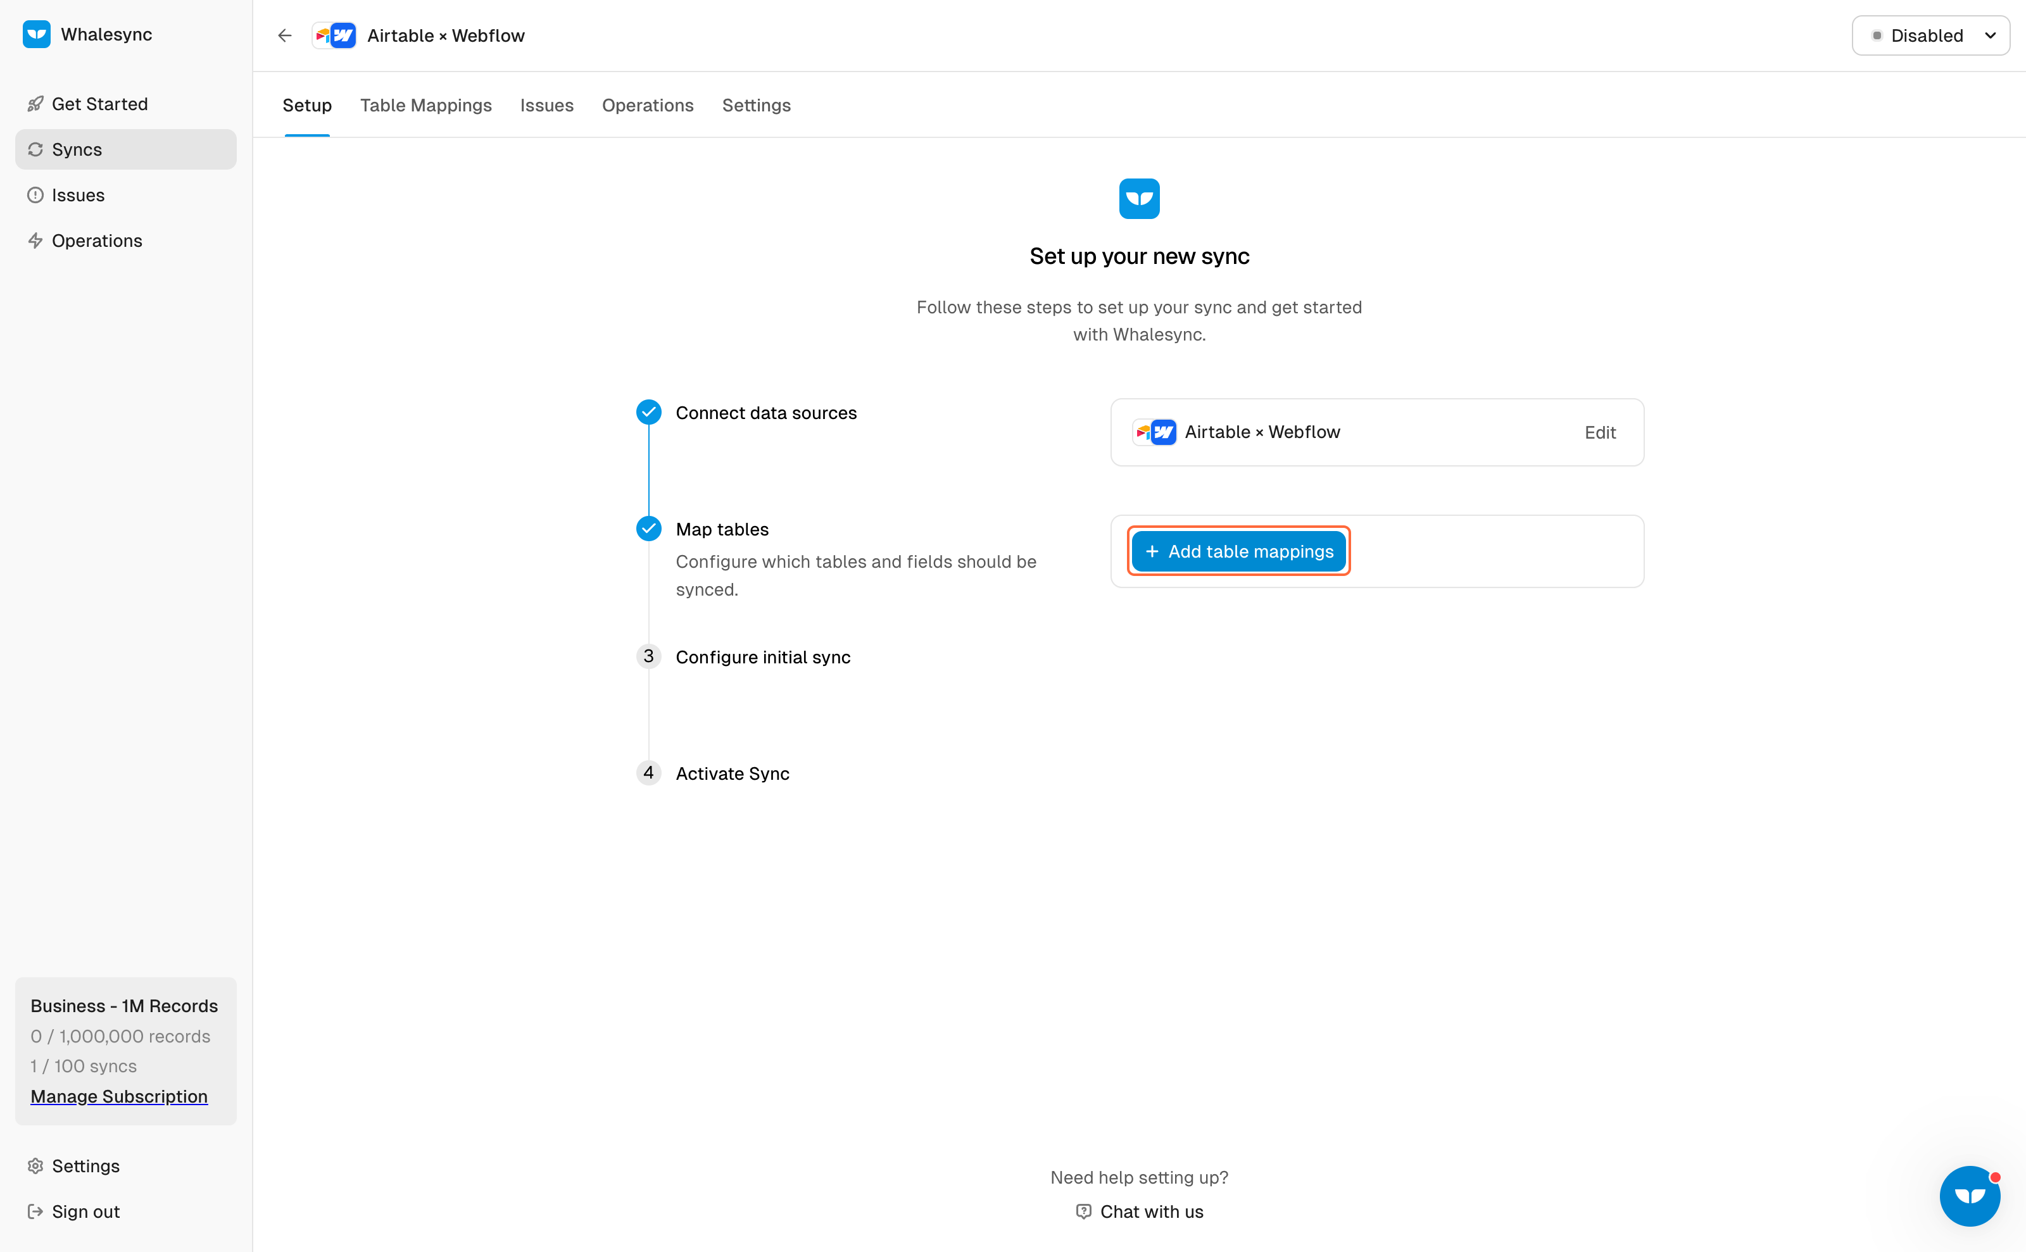Image resolution: width=2026 pixels, height=1252 pixels.
Task: Click Sign out in the sidebar
Action: (x=126, y=1211)
